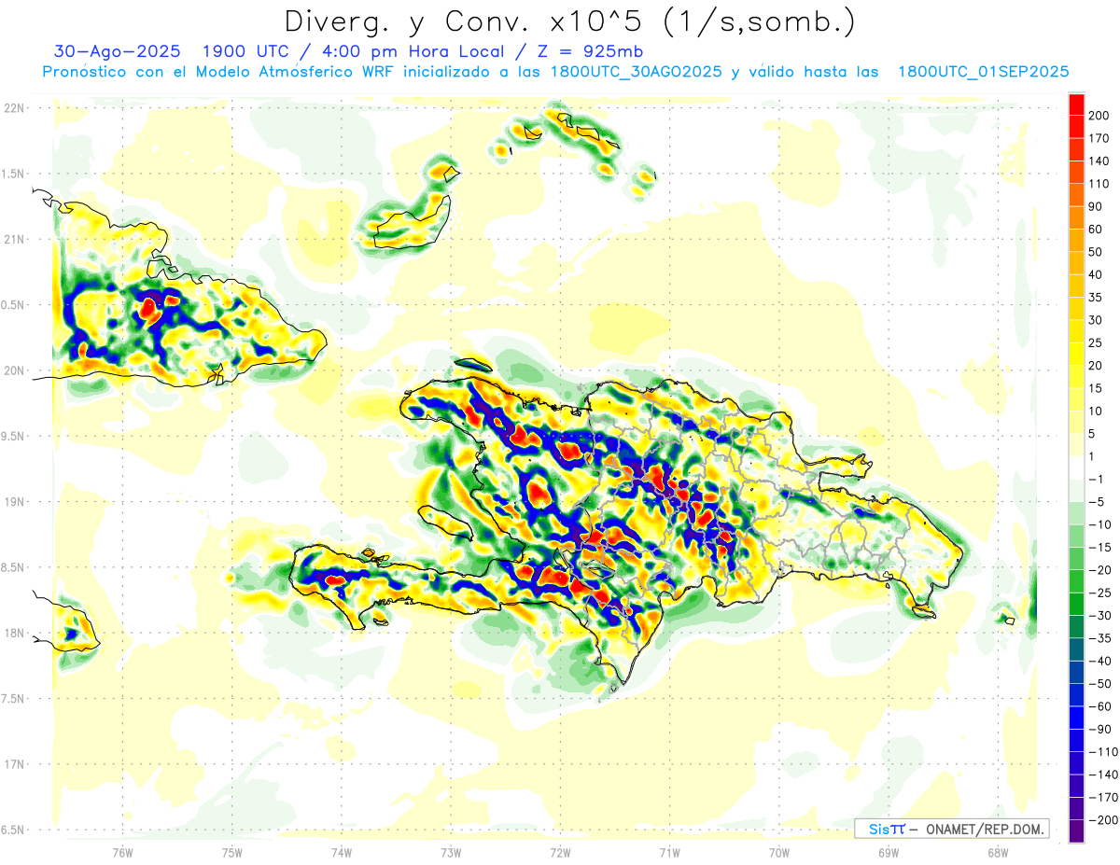The image size is (1120, 865).
Task: Click the "-5" legend label
Action: (1097, 502)
